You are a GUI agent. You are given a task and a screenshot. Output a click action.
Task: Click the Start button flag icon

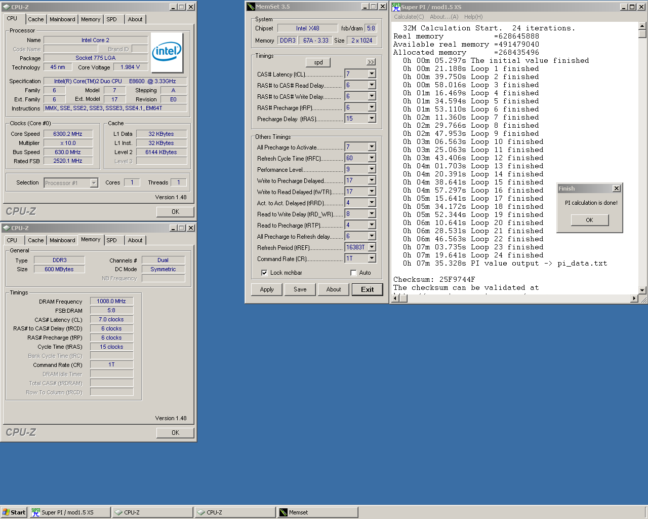pyautogui.click(x=6, y=512)
